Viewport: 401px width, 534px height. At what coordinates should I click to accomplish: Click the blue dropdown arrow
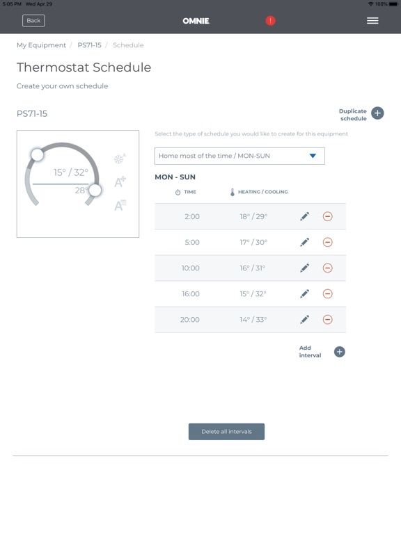[x=313, y=156]
